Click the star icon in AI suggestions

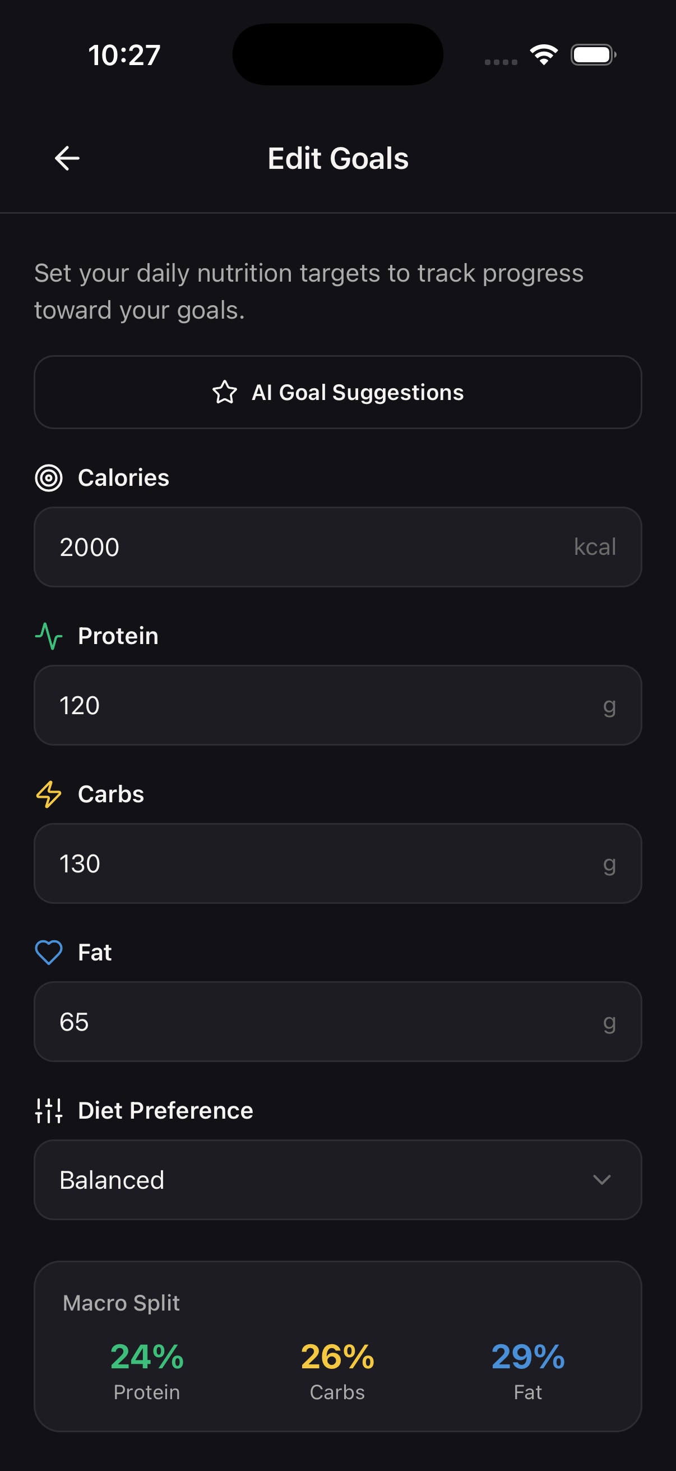(225, 392)
